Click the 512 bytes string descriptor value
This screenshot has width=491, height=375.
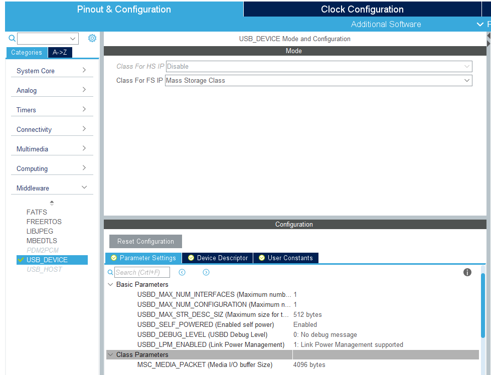click(307, 314)
